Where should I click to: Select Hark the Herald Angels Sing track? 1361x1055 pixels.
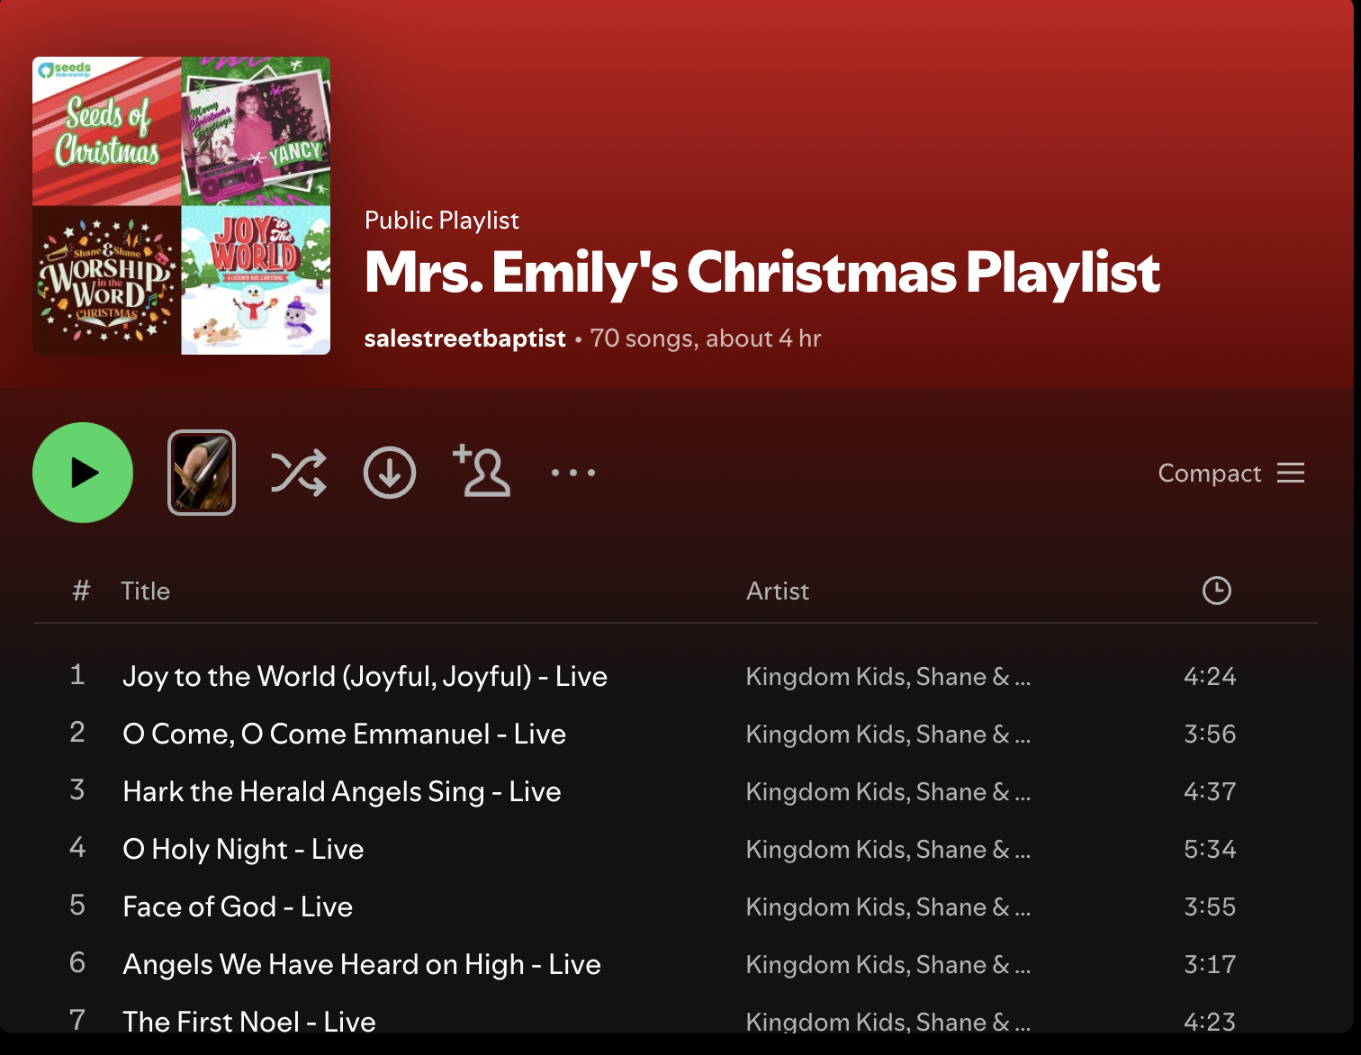point(342,791)
